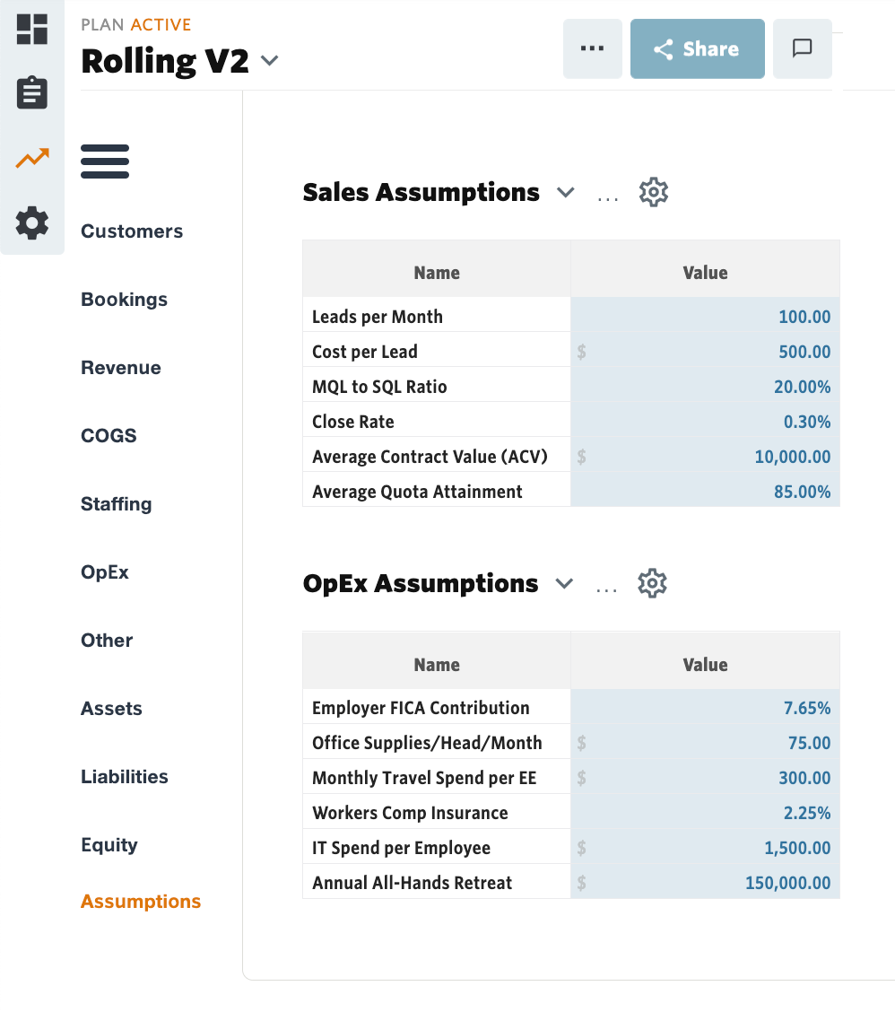Open Sales Assumptions gear settings

pyautogui.click(x=654, y=192)
